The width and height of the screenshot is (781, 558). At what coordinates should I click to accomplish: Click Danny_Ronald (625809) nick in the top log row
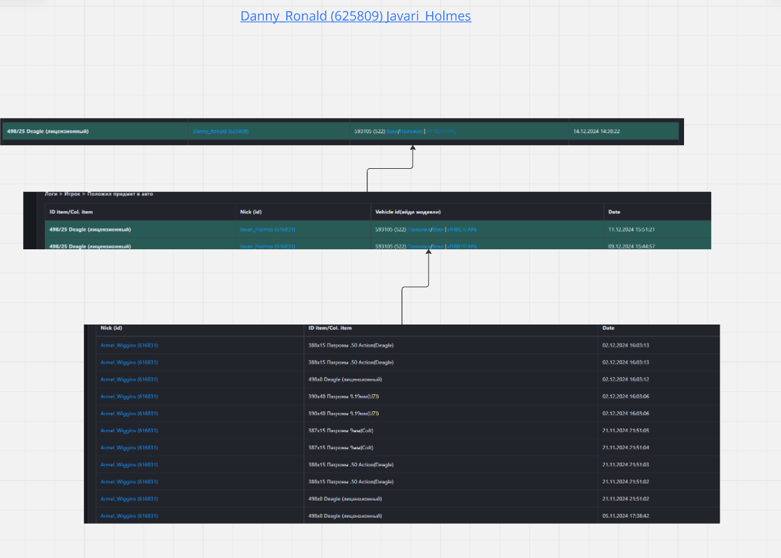220,131
